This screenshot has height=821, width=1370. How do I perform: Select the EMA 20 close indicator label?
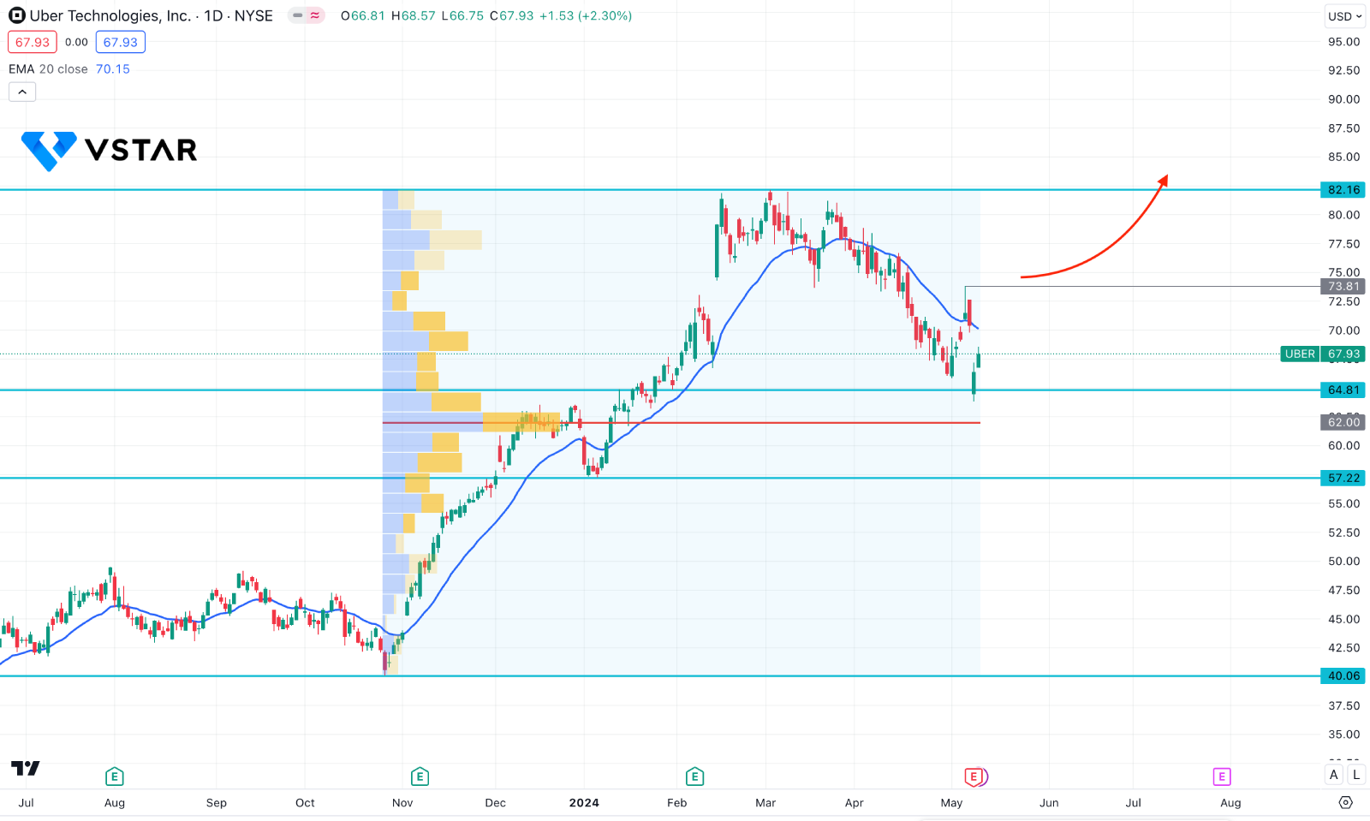pyautogui.click(x=48, y=69)
